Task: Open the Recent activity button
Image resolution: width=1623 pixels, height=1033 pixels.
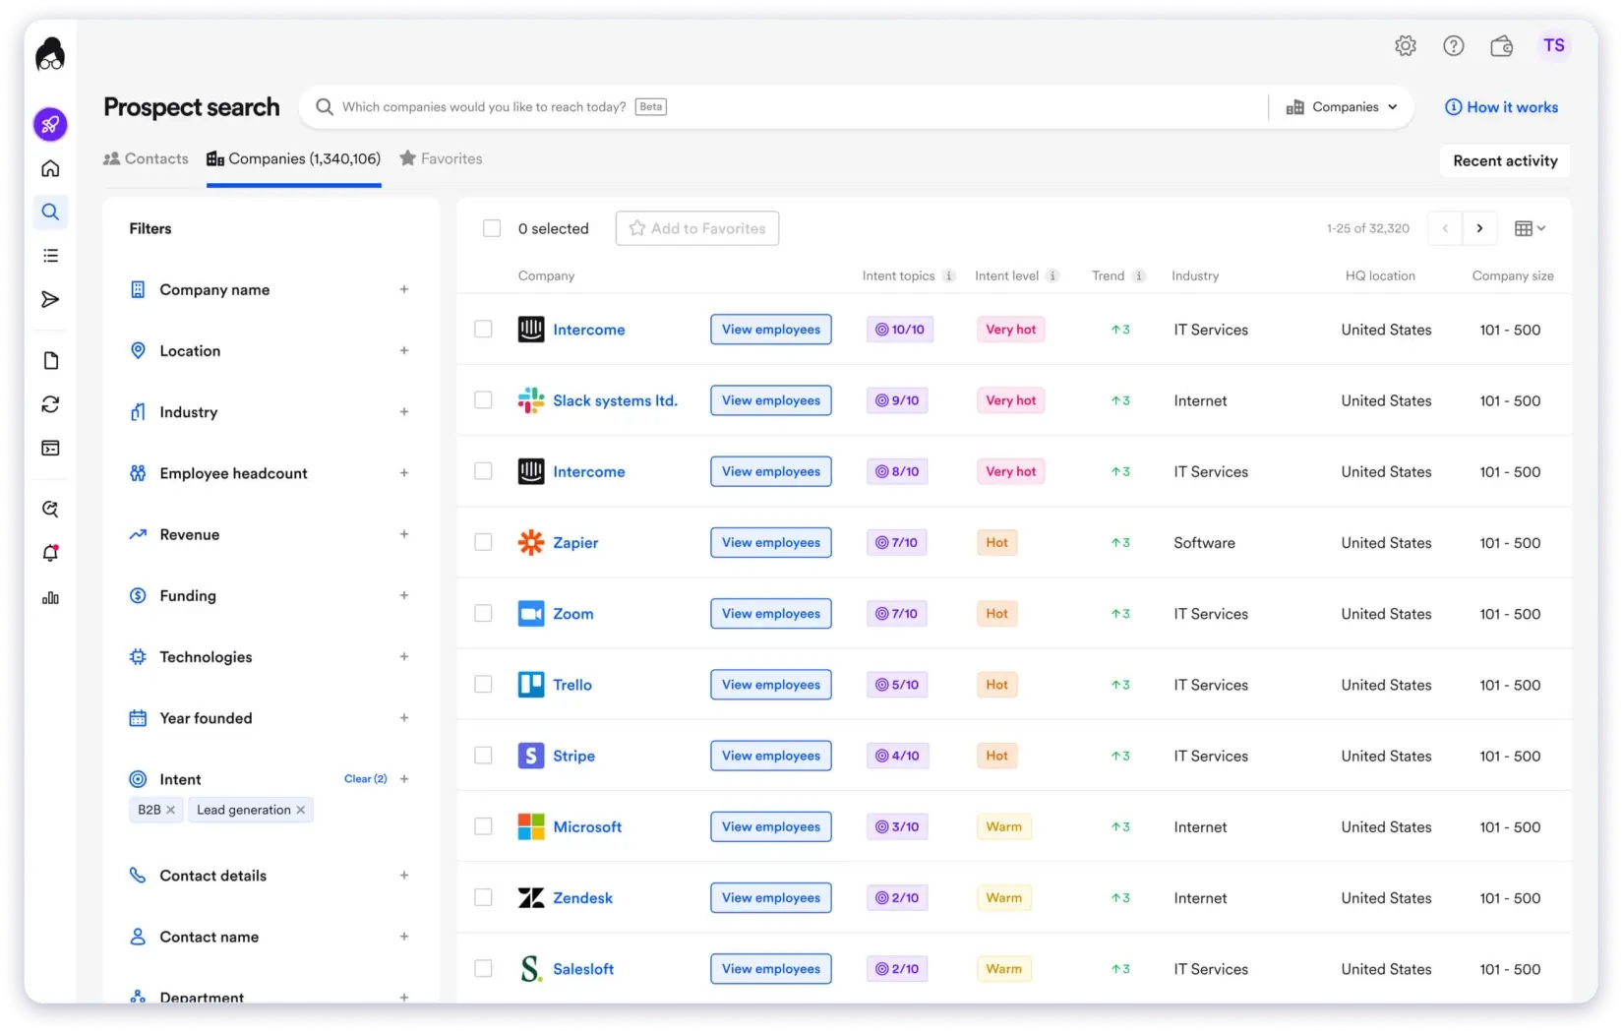Action: click(x=1504, y=161)
